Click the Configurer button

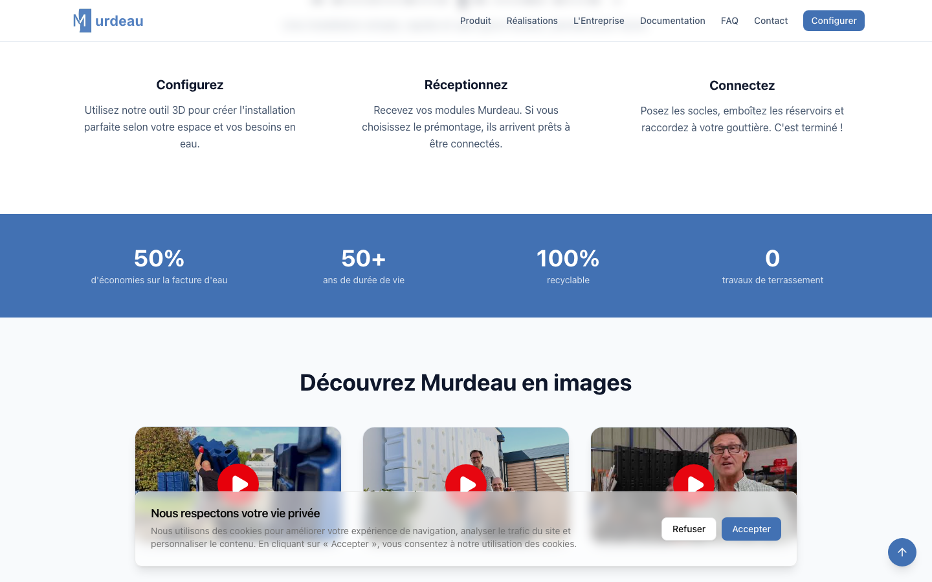tap(834, 21)
